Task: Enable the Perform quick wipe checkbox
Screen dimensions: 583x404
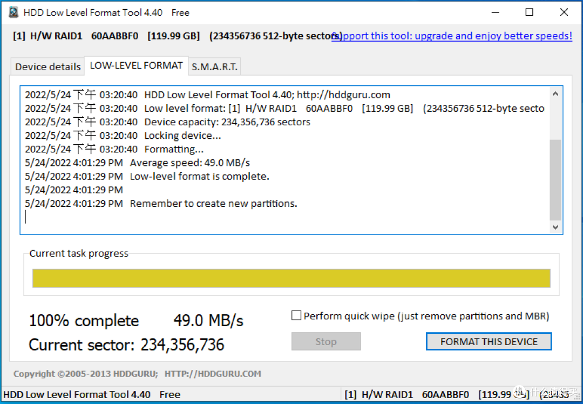Action: point(296,315)
